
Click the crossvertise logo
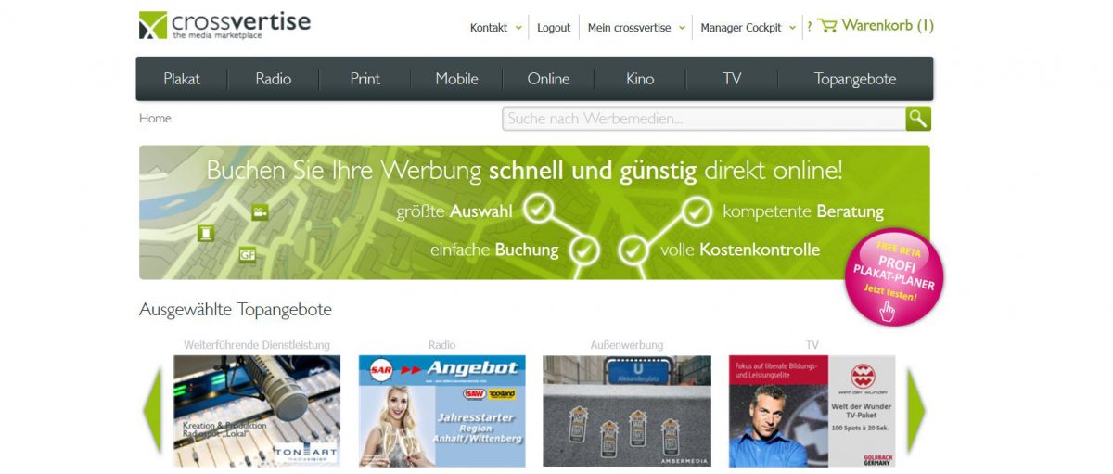(x=224, y=25)
